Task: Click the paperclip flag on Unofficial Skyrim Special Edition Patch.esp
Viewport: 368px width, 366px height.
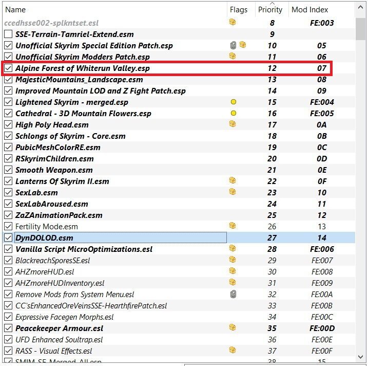Action: pos(233,45)
